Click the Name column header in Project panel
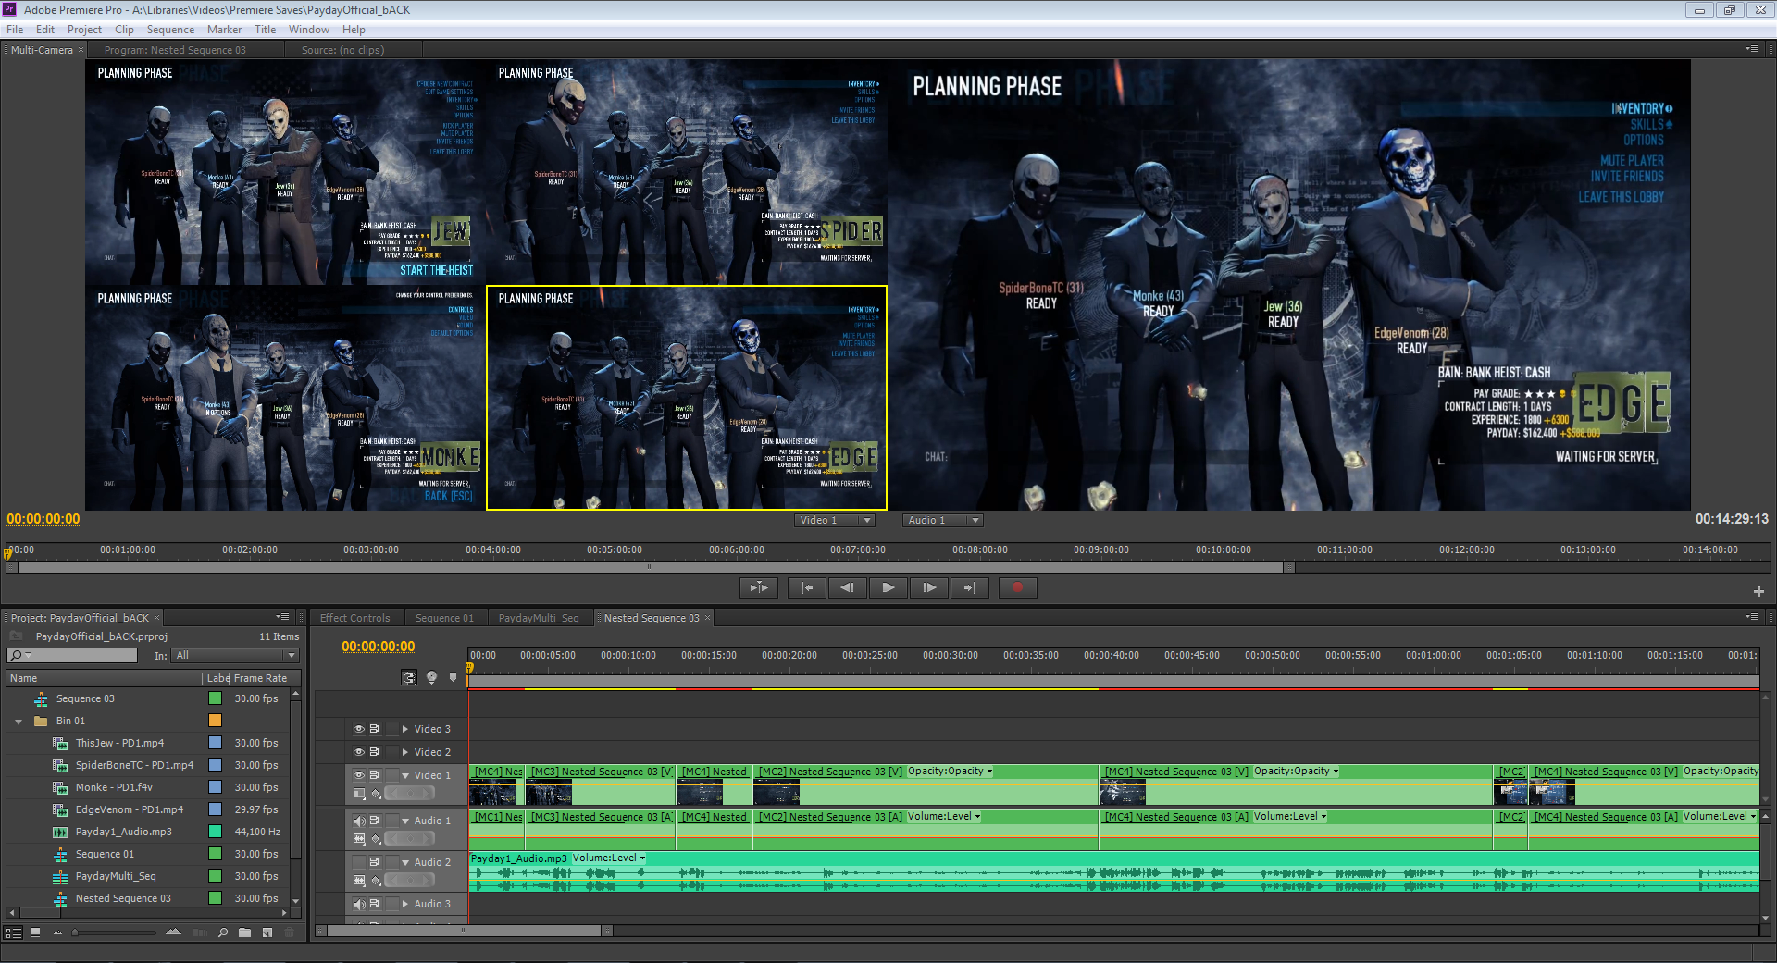Viewport: 1777px width, 963px height. tap(104, 678)
